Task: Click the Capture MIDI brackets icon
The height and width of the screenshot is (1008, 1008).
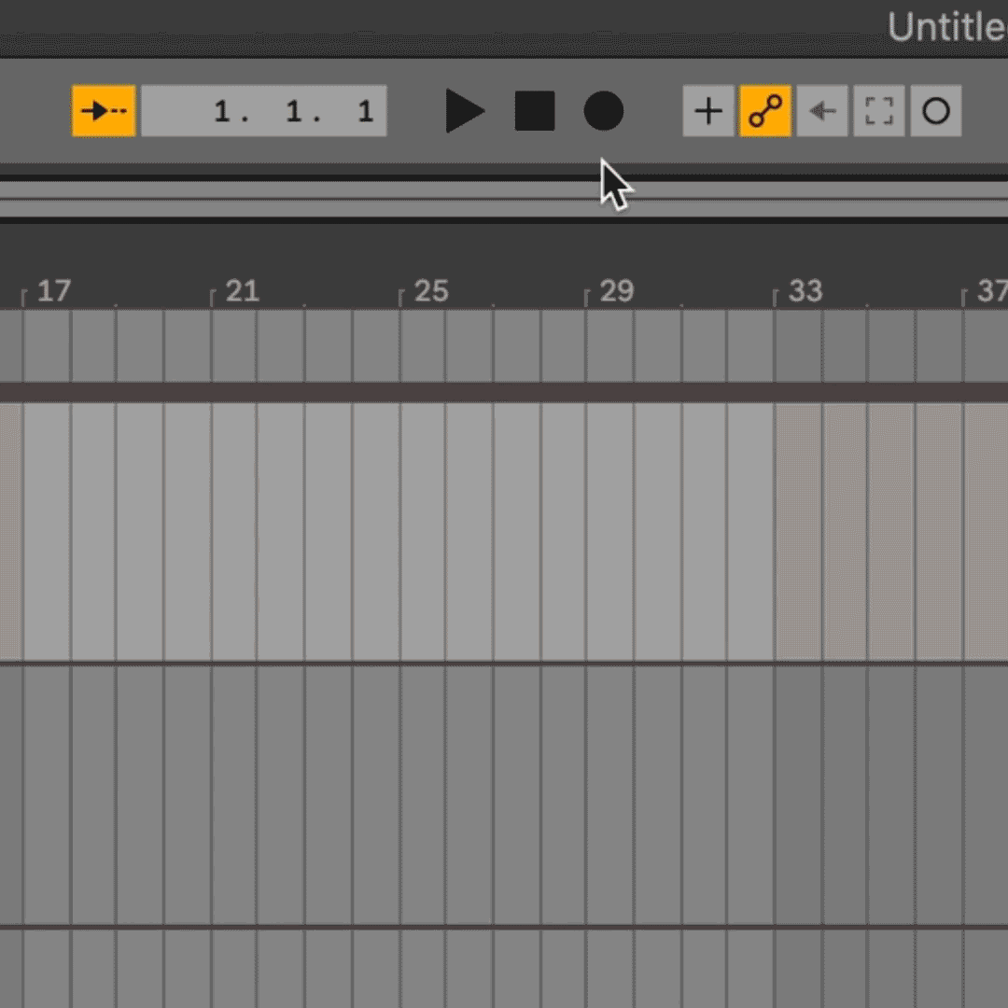Action: pos(879,111)
